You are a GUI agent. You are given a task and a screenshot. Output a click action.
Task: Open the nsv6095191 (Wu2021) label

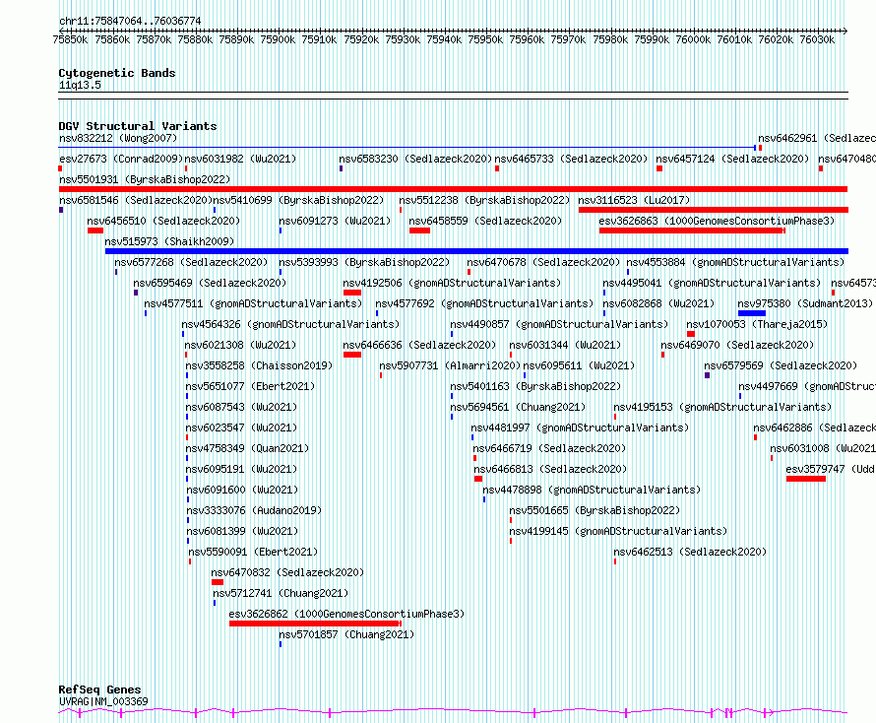pyautogui.click(x=241, y=469)
